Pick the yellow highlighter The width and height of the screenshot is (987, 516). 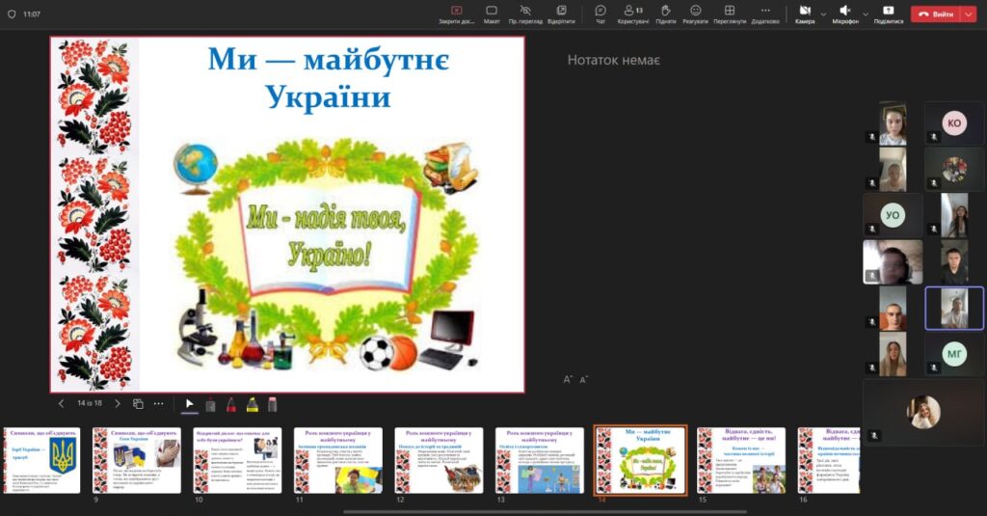click(x=252, y=404)
